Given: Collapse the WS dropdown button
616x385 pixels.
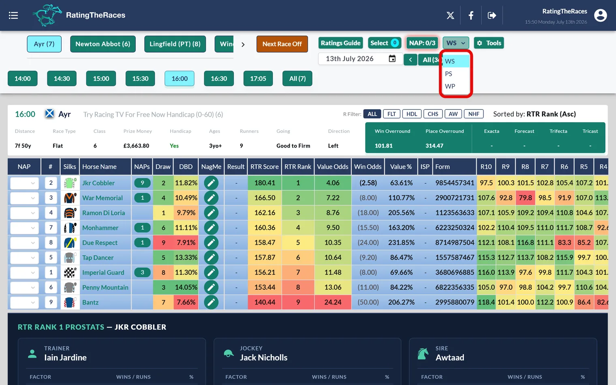Looking at the screenshot, I should tap(456, 43).
